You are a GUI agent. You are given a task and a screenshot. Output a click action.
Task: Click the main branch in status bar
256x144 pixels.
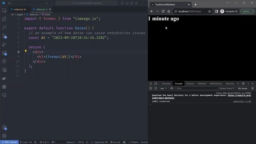click(24, 142)
